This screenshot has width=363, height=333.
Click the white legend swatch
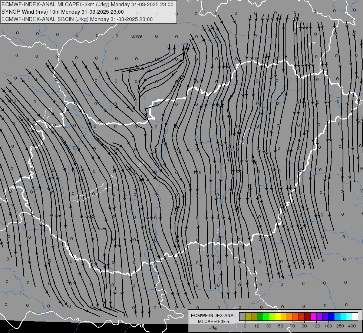pyautogui.click(x=355, y=316)
